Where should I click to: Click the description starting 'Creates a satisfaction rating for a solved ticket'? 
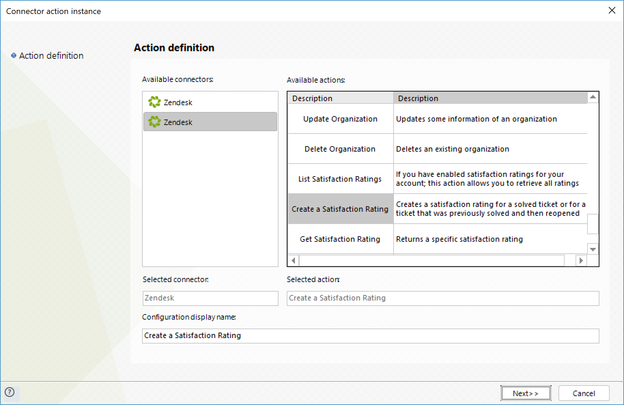pos(491,209)
